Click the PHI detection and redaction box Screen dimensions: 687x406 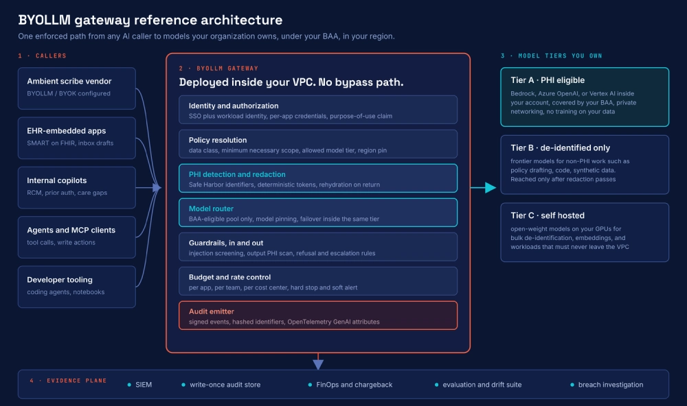(318, 178)
